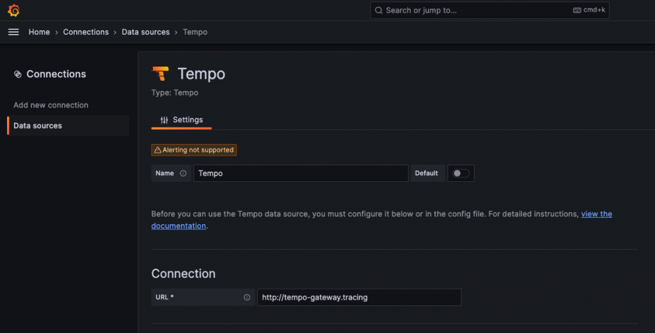The image size is (655, 333).
Task: Click the Name input containing Tempo
Action: point(301,173)
